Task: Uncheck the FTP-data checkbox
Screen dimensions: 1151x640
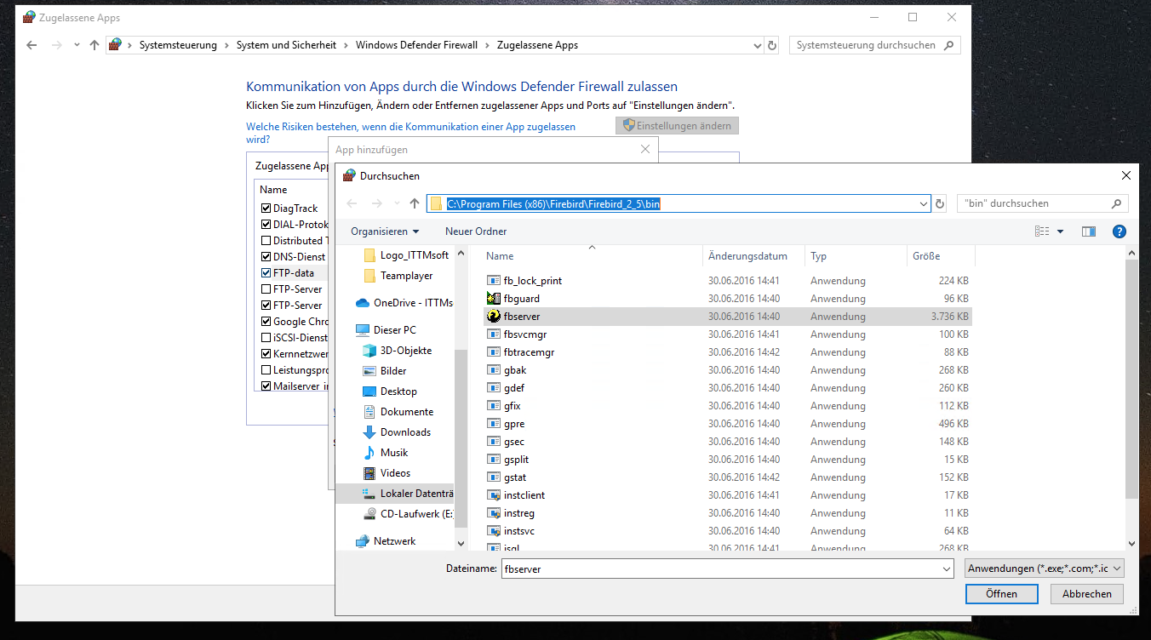Action: 266,273
